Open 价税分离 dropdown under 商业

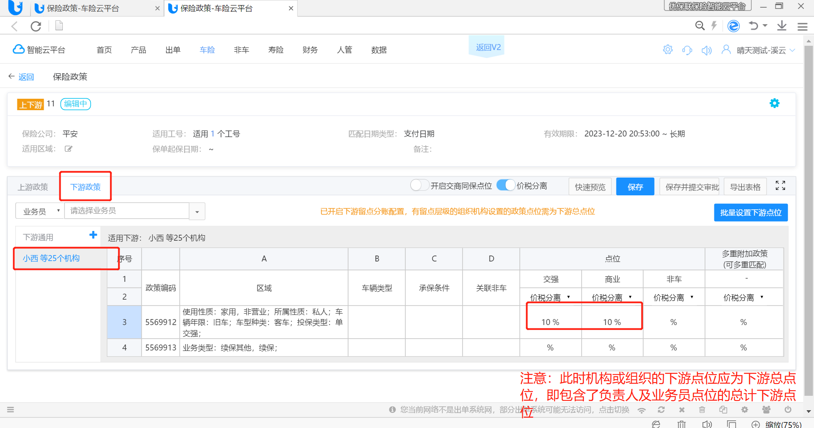[612, 297]
